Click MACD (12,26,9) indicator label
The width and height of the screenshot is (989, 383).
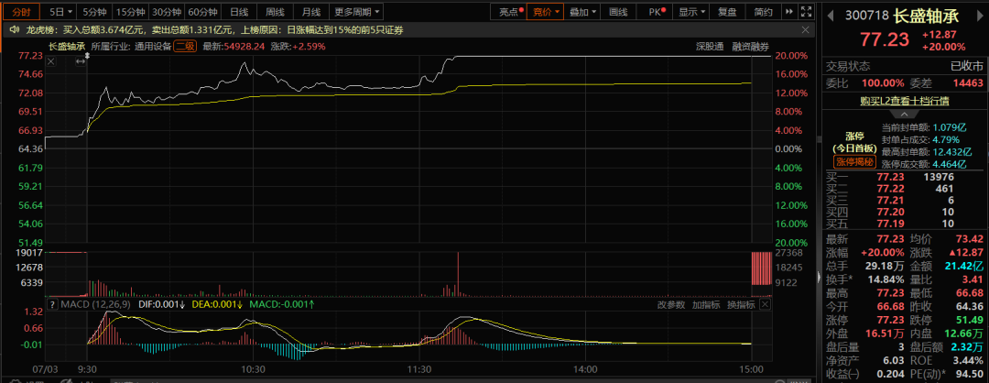(x=96, y=305)
